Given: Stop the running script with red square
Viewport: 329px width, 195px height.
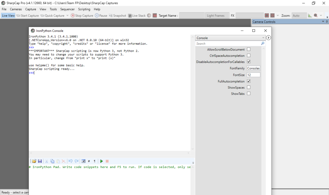Looking at the screenshot, I should point(107,161).
